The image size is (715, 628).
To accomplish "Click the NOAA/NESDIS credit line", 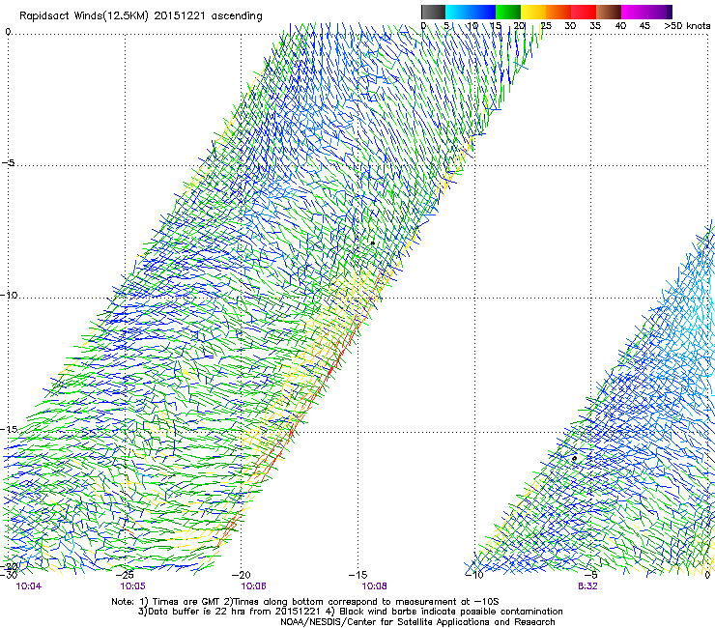I will (417, 622).
